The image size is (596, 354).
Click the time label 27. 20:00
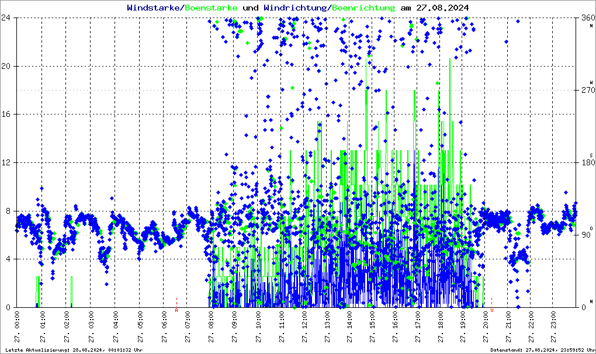486,327
